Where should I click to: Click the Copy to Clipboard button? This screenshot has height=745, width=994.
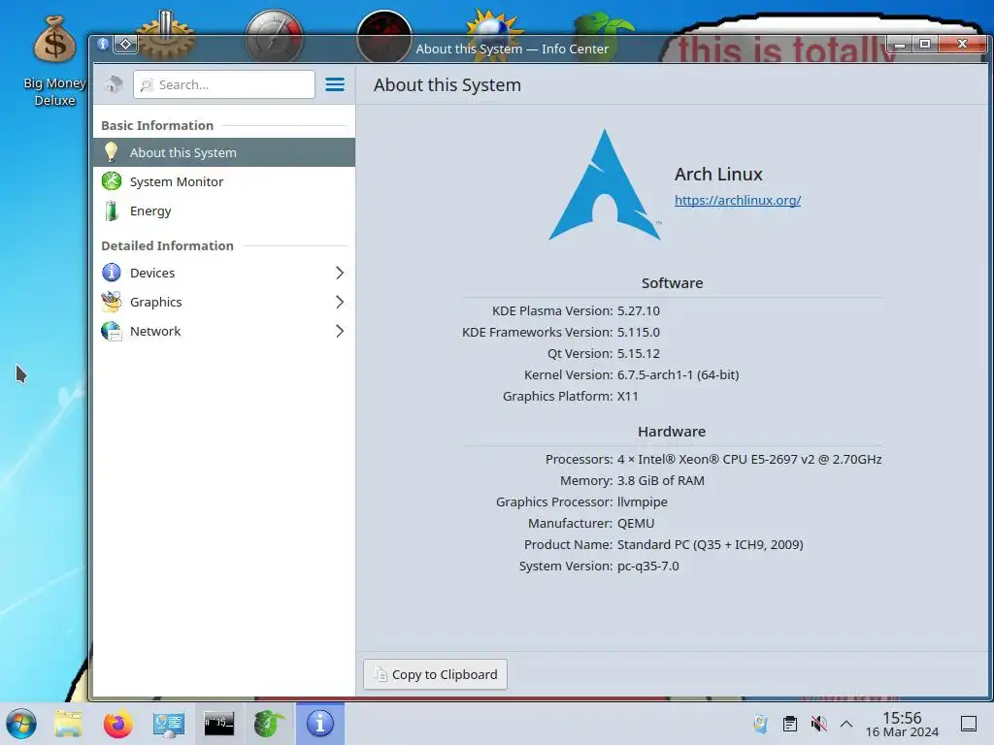(x=435, y=675)
